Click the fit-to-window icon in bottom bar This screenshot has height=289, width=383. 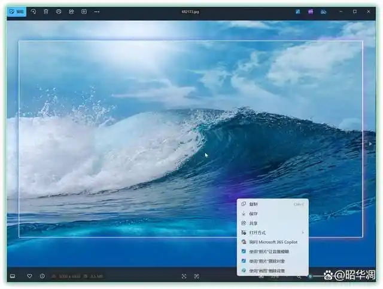[184, 276]
